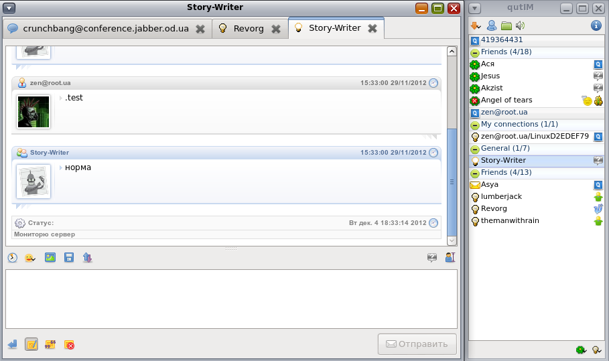Select contact Ася in the list
The image size is (609, 361).
click(x=537, y=64)
